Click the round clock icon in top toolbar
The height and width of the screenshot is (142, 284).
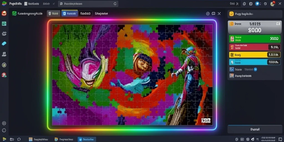(244, 4)
